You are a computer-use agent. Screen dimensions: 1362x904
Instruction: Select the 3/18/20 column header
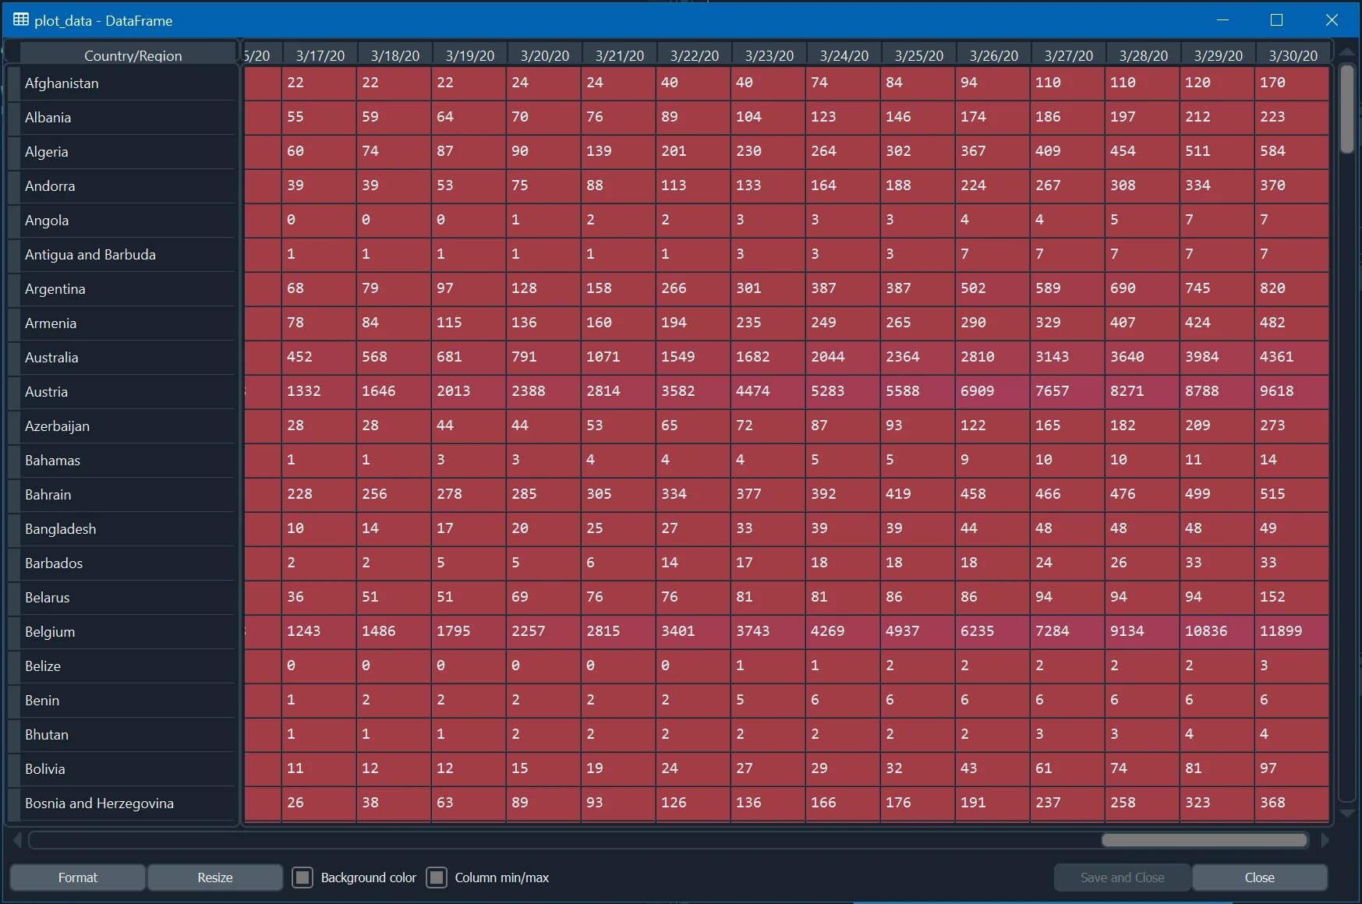[395, 55]
